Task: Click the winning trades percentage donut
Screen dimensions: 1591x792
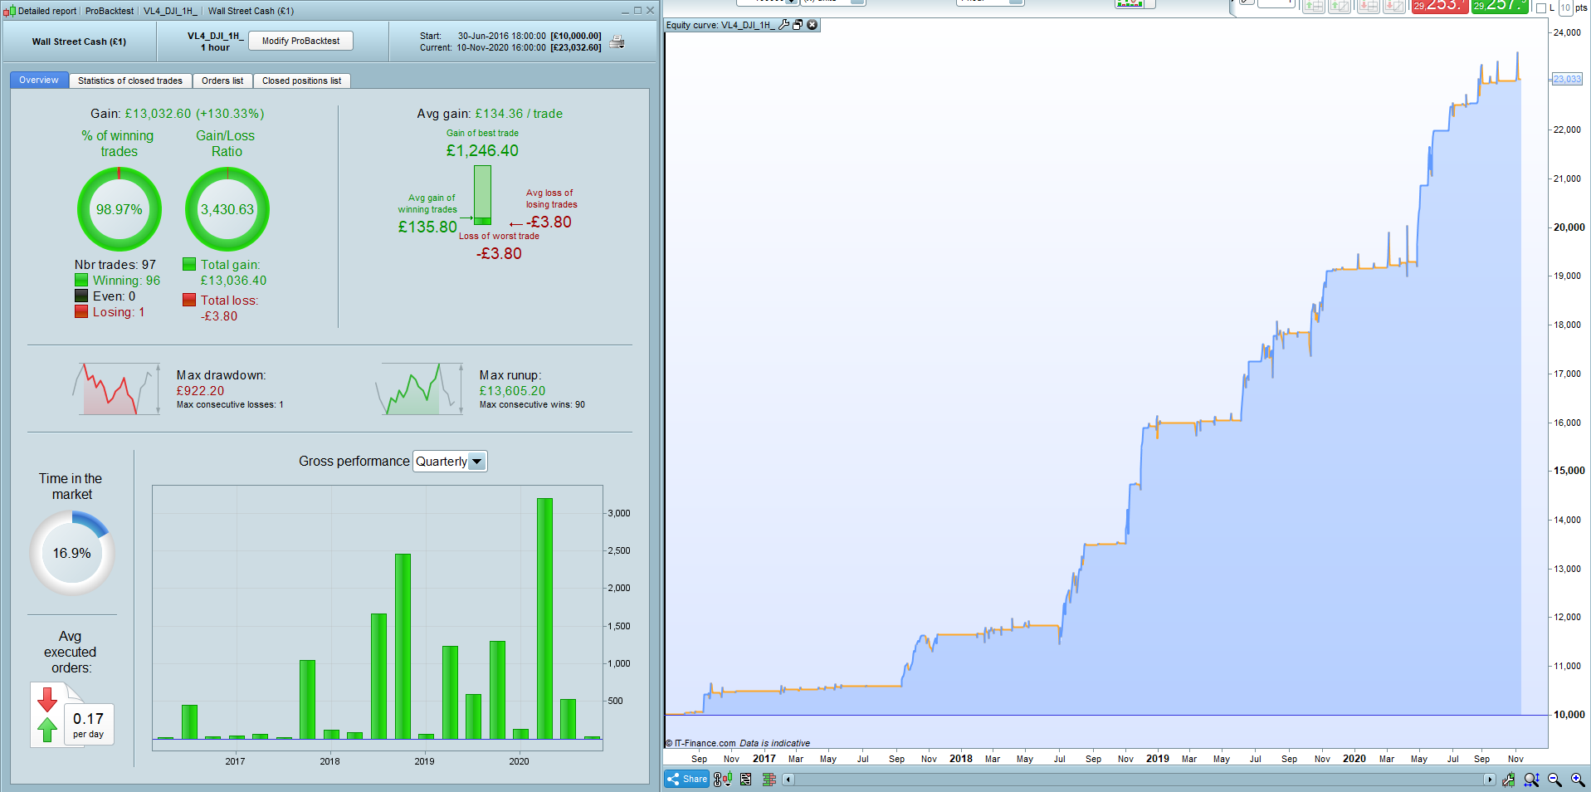Action: pos(120,209)
